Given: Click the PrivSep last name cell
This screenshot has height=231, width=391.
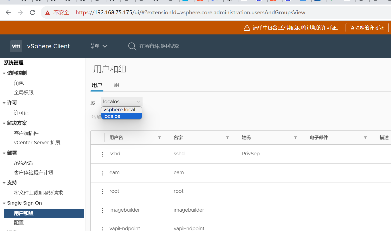Looking at the screenshot, I should coord(251,154).
